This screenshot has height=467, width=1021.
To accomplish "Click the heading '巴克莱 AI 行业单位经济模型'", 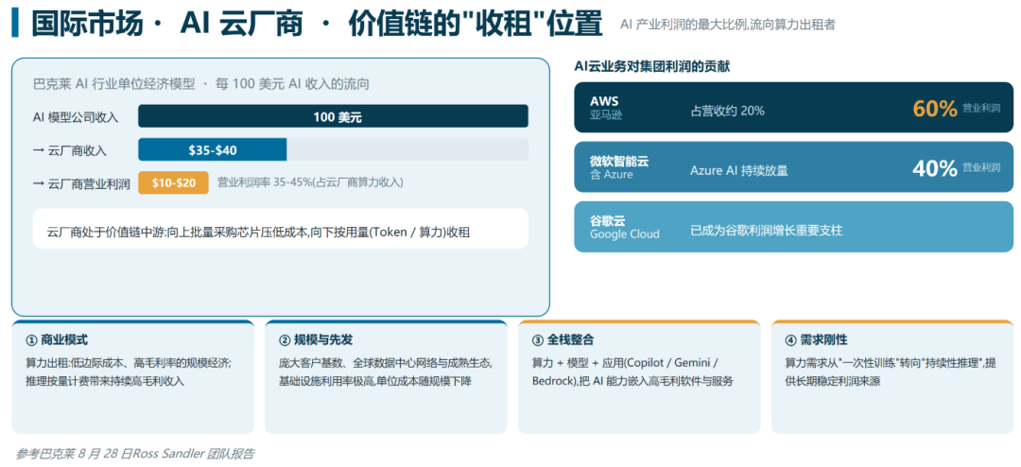I will (114, 84).
